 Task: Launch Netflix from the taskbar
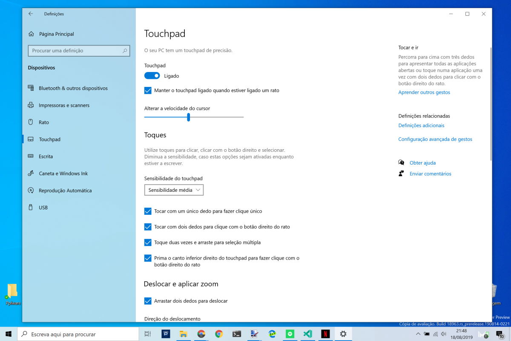tap(326, 334)
